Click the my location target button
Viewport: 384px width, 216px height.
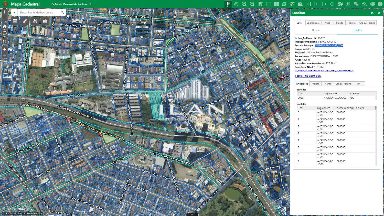[x=5, y=33]
